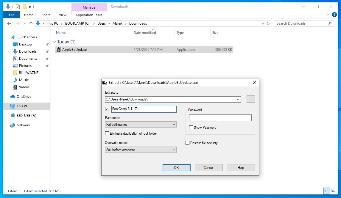This screenshot has width=341, height=198.
Task: Check the Show Password box
Action: [191, 128]
